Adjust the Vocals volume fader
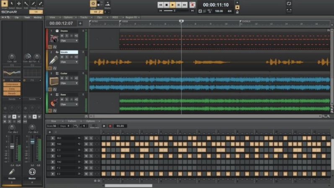The width and height of the screenshot is (334, 188). pos(12,146)
